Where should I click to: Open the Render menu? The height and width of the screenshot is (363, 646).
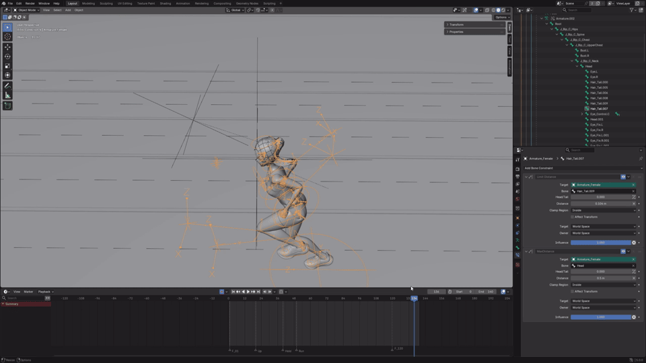(30, 3)
